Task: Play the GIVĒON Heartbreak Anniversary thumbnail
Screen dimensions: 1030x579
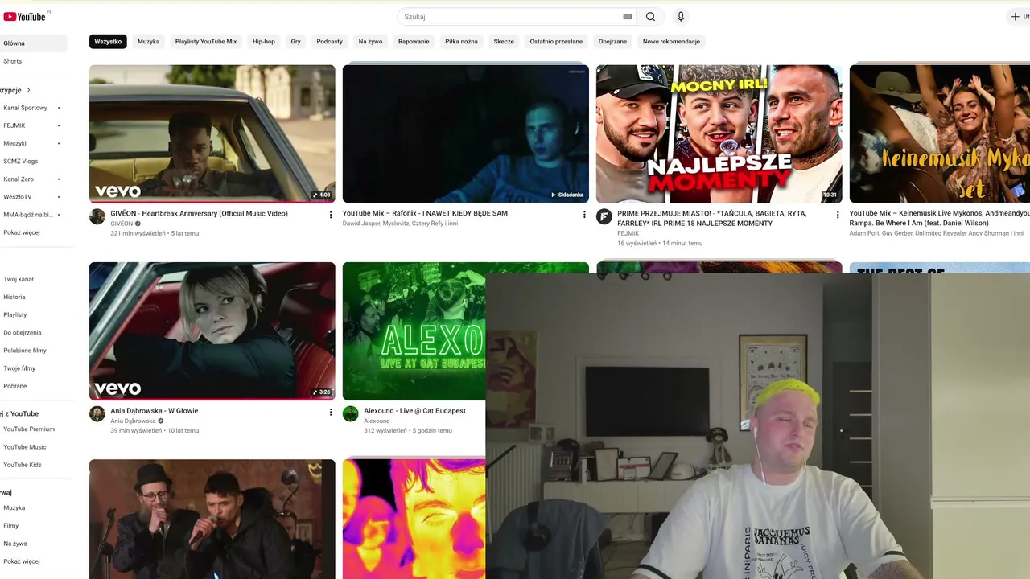Action: click(212, 133)
